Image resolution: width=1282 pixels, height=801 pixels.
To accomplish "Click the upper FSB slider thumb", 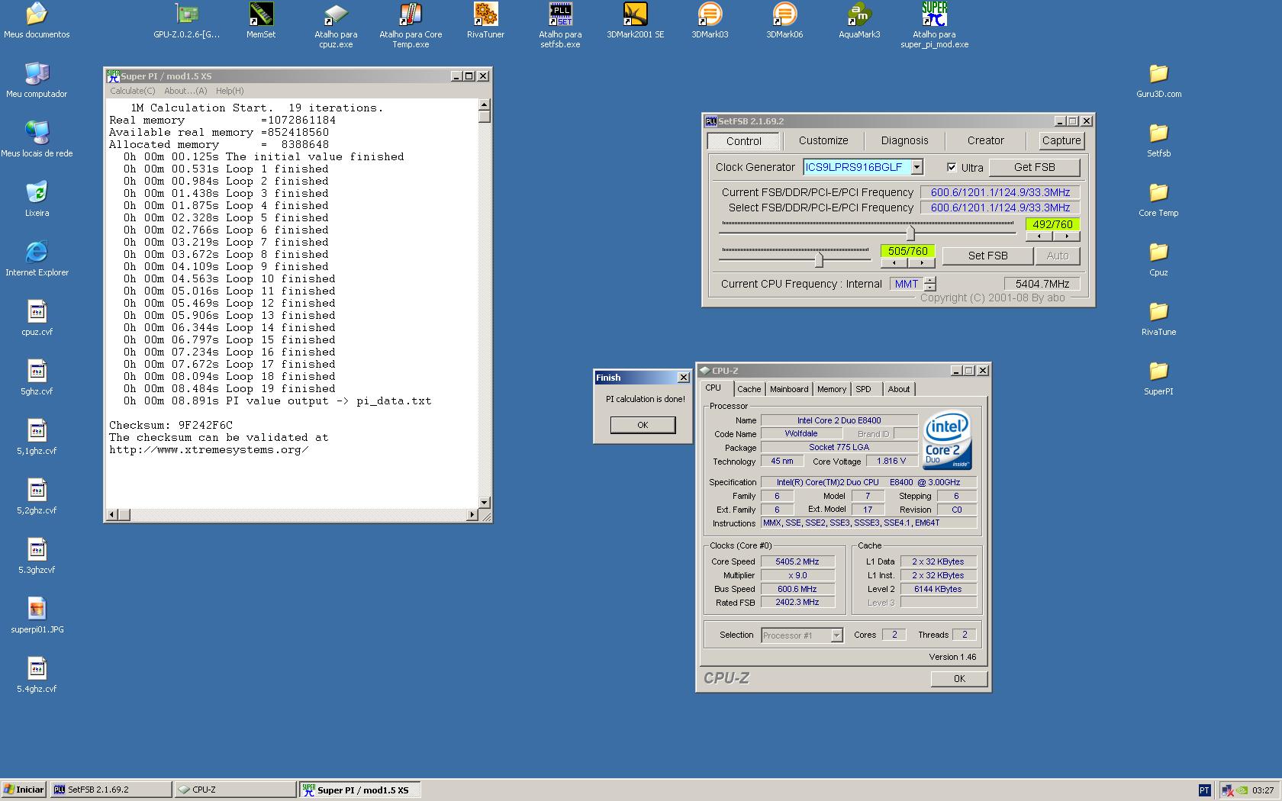I will 910,232.
